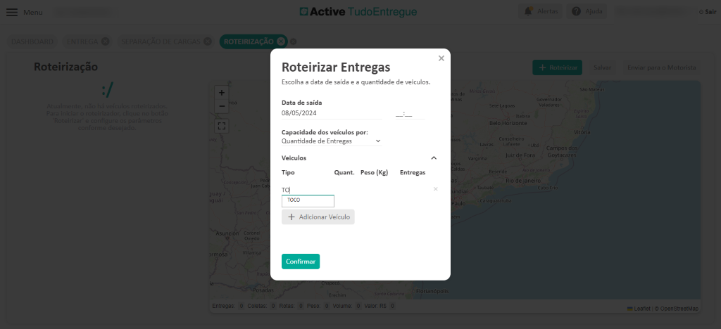721x329 pixels.
Task: Click the Entregas column header
Action: click(x=413, y=172)
